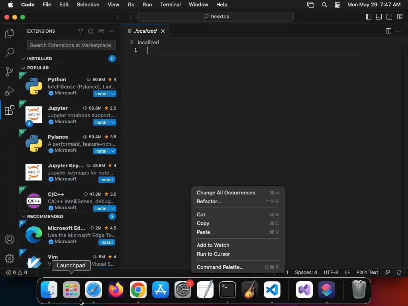
Task: Change indentation Spaces: 4
Action: (x=306, y=273)
